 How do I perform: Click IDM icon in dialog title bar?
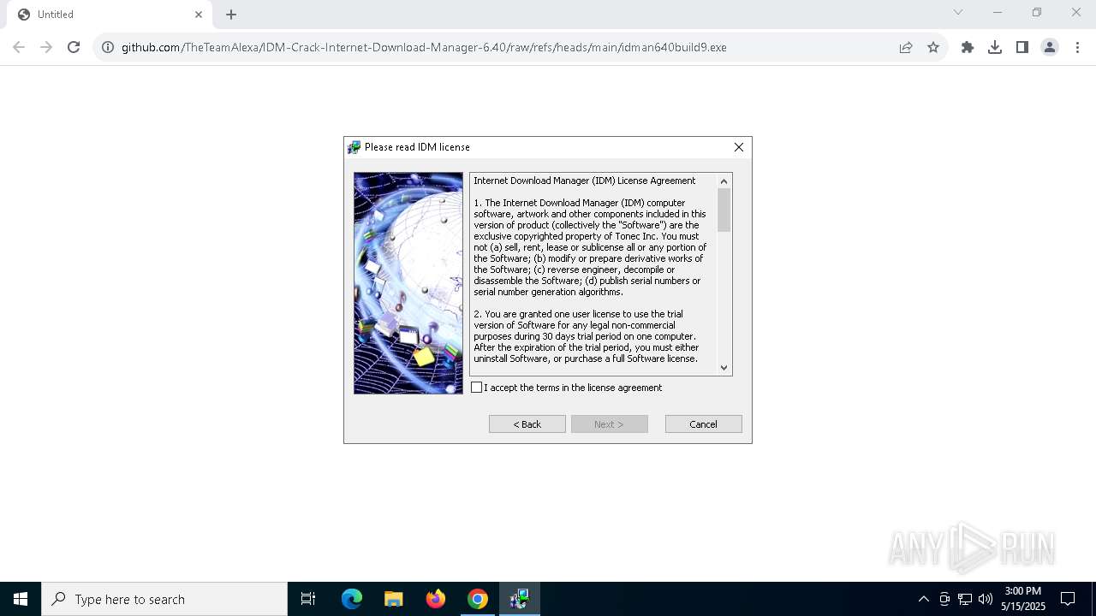tap(354, 147)
